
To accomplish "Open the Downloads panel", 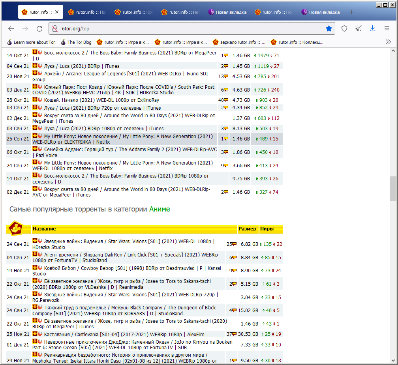I will click(373, 29).
